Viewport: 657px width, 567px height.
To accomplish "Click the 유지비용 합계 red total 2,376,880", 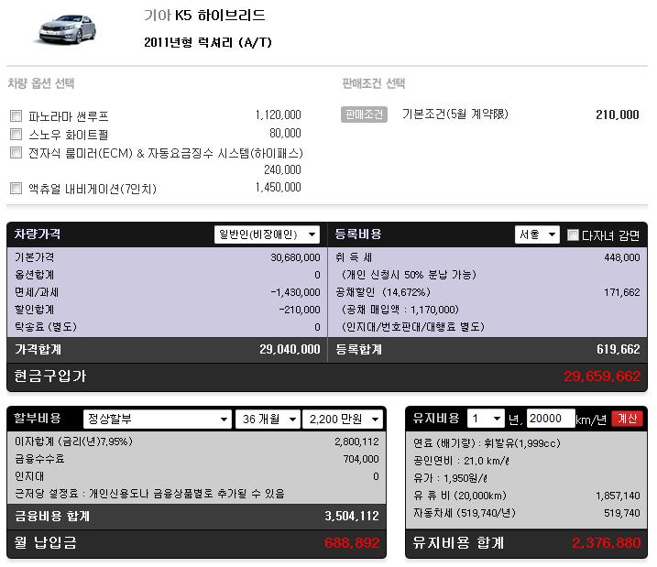I will [x=607, y=542].
